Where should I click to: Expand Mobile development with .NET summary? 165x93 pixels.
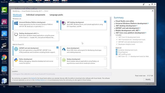[x=114, y=30]
